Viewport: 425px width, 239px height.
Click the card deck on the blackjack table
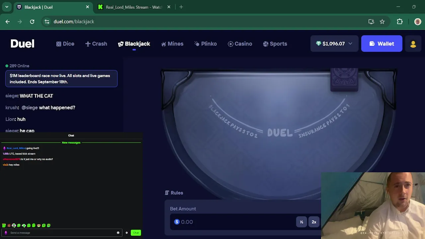(344, 80)
